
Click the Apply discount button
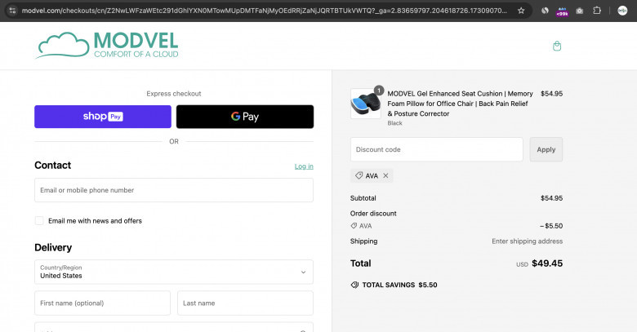[546, 149]
